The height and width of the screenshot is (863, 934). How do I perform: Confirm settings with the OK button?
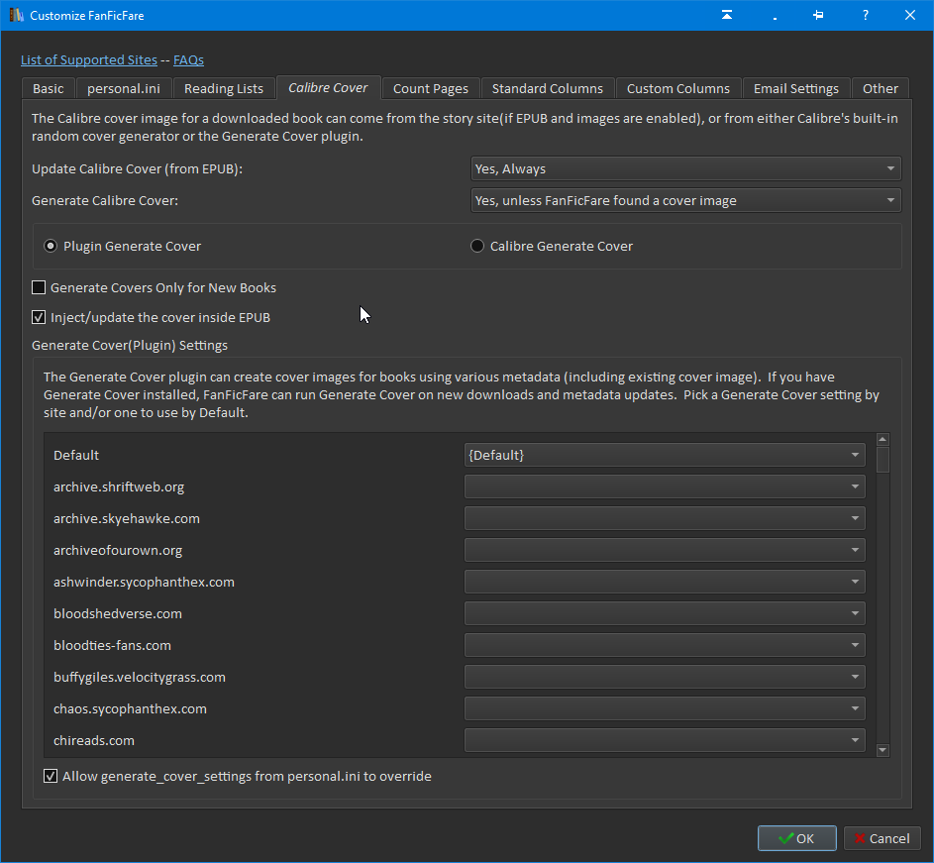coord(796,838)
